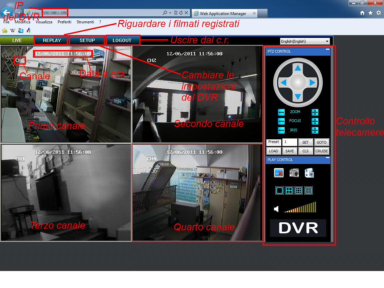
Task: Click the CRUISE button
Action: 322,151
